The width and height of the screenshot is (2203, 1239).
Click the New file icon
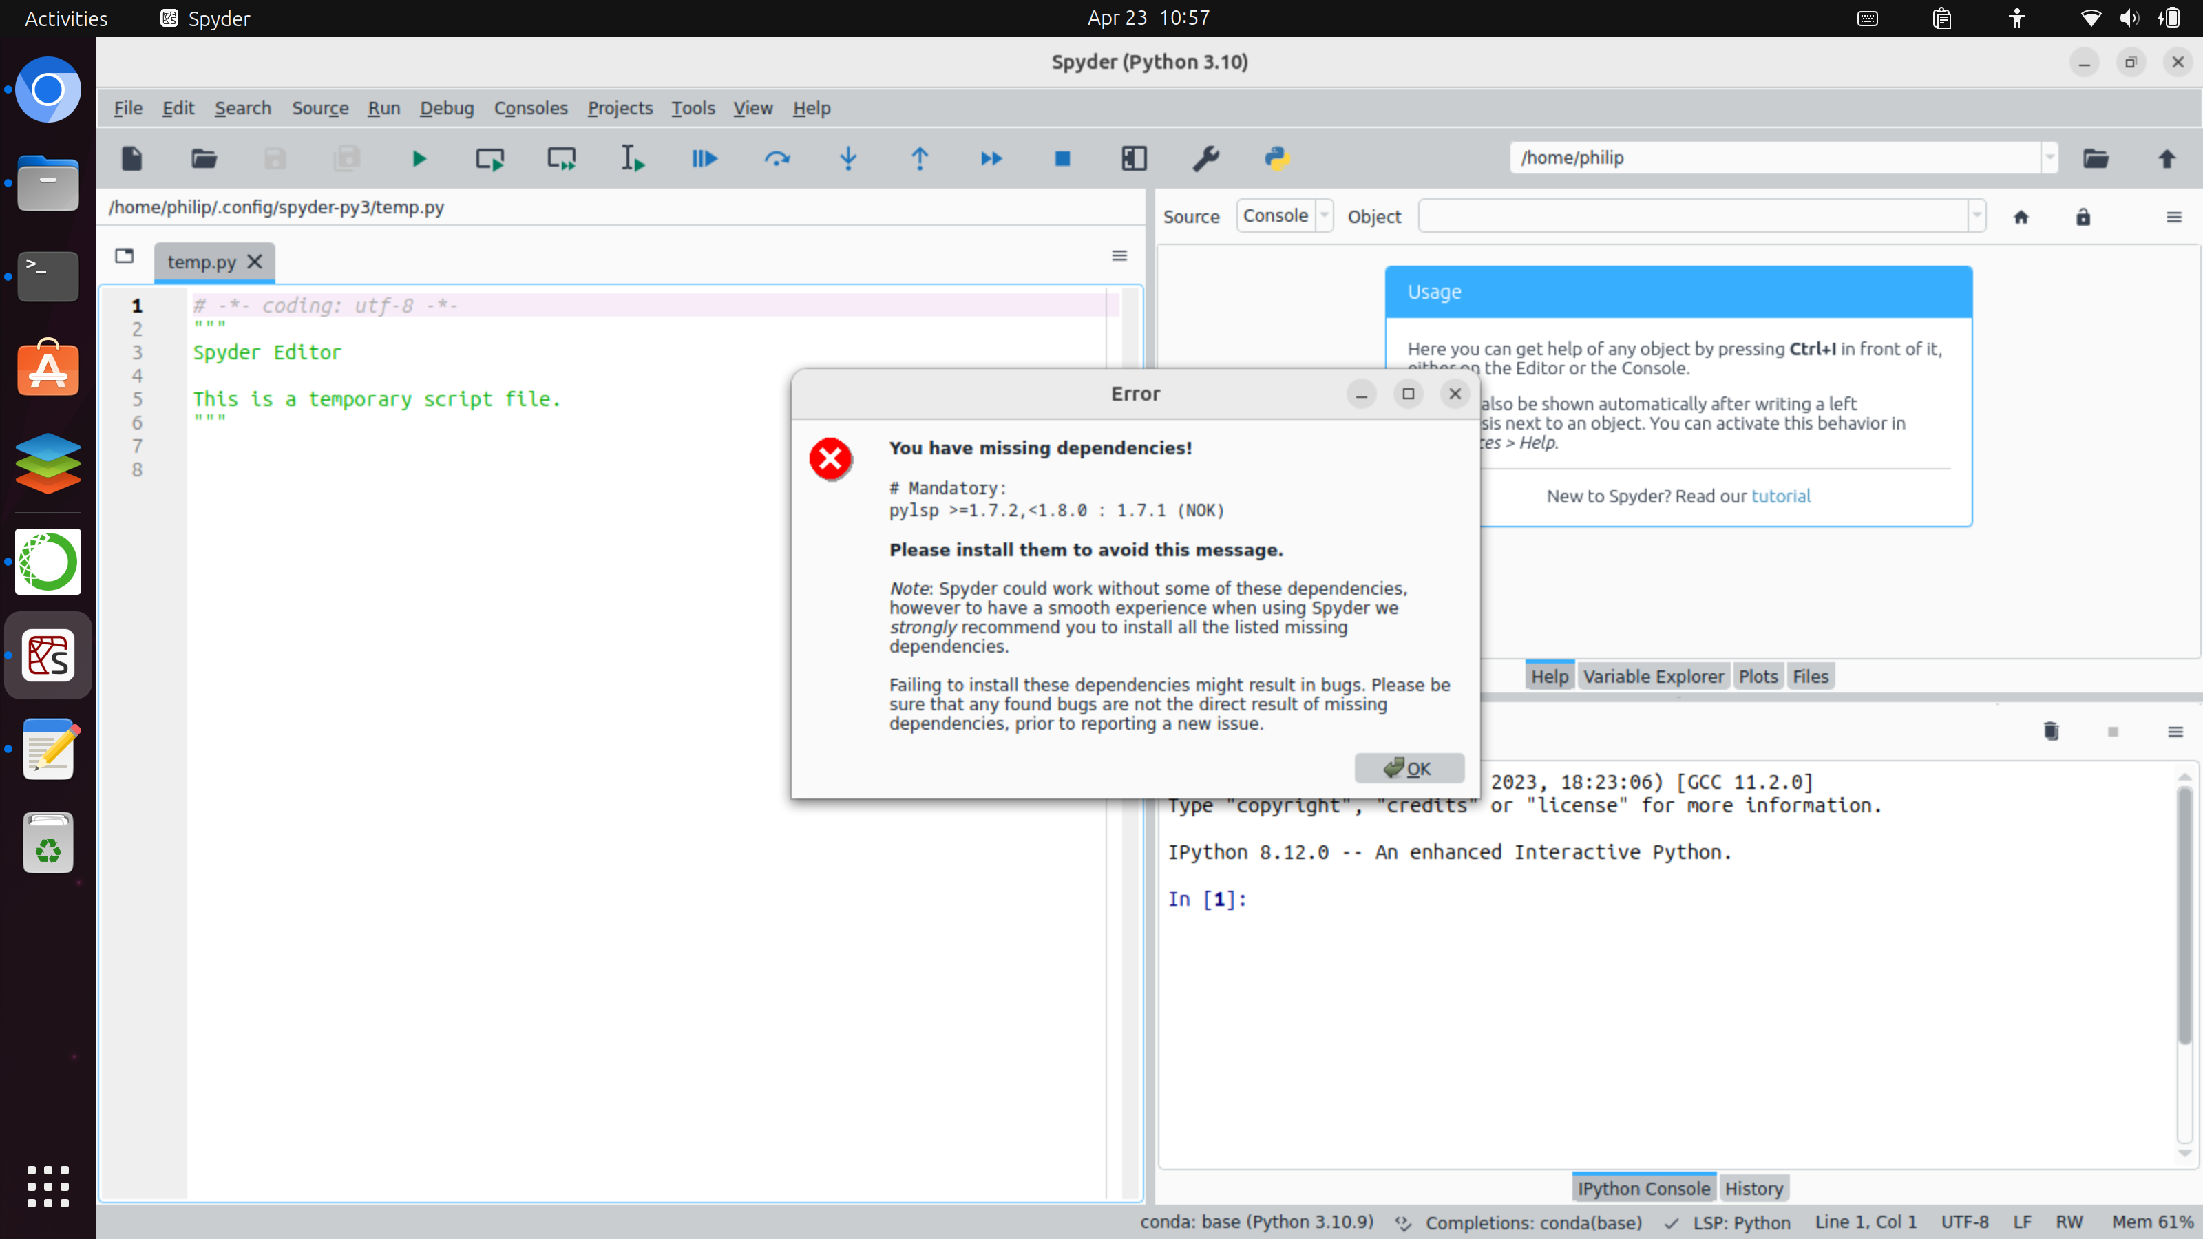131,158
